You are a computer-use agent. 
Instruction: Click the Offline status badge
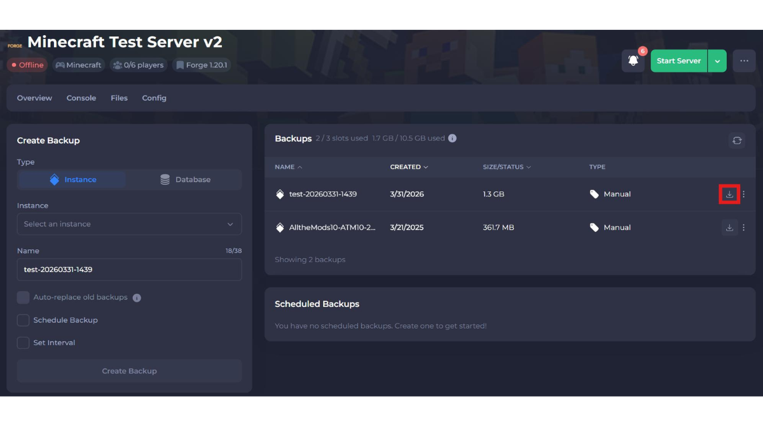pyautogui.click(x=27, y=65)
